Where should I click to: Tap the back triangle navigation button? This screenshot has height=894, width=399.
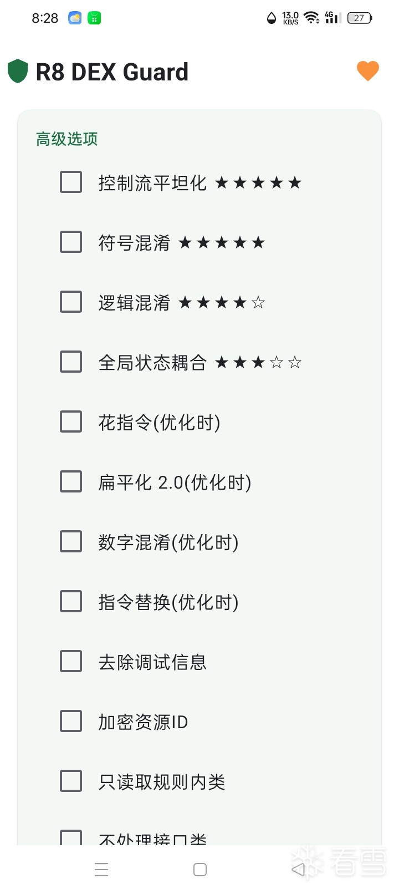(298, 869)
